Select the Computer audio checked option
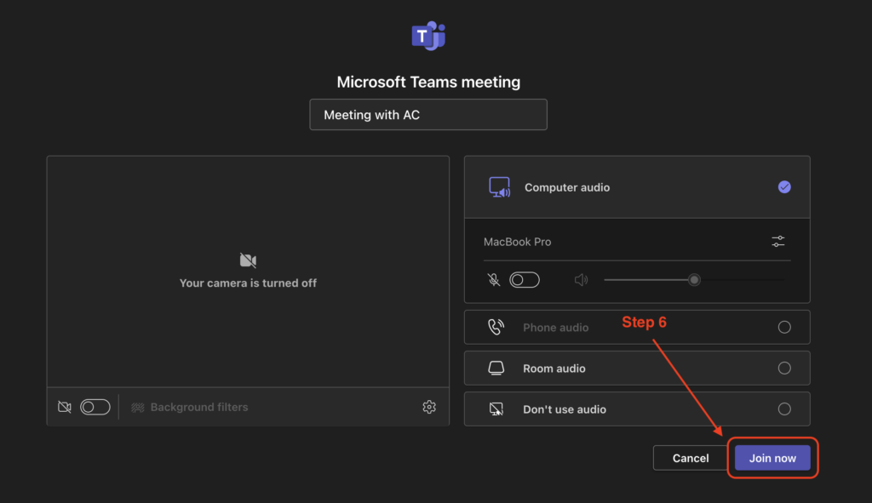872x503 pixels. point(784,187)
